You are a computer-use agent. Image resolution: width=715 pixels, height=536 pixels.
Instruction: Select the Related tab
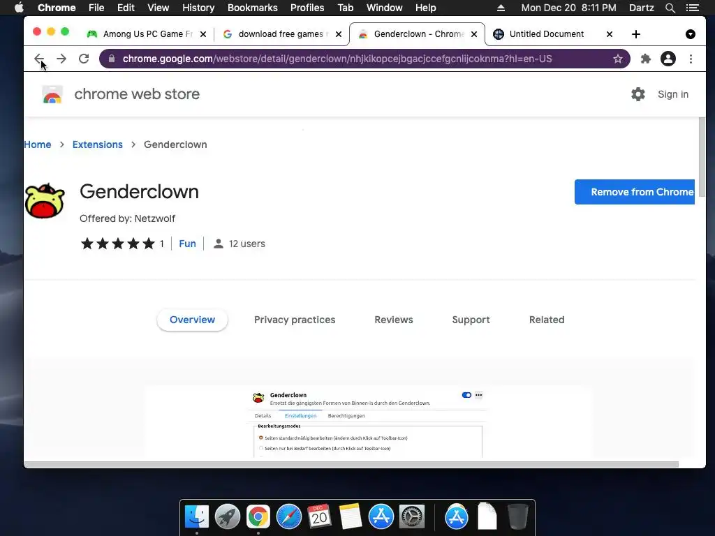pyautogui.click(x=547, y=320)
